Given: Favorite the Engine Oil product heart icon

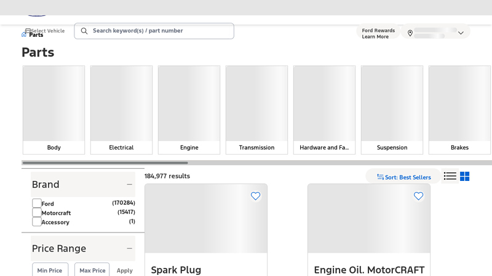Looking at the screenshot, I should pyautogui.click(x=418, y=196).
